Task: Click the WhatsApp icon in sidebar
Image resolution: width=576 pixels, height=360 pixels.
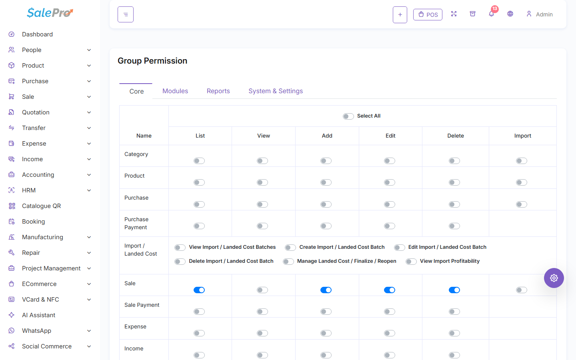Action: [x=12, y=331]
